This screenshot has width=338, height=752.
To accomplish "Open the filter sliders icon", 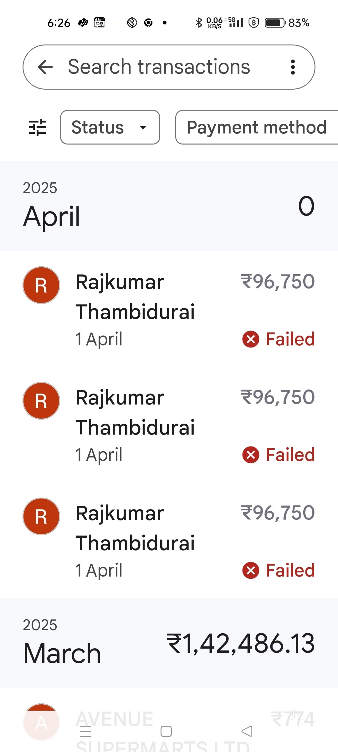I will pyautogui.click(x=38, y=127).
